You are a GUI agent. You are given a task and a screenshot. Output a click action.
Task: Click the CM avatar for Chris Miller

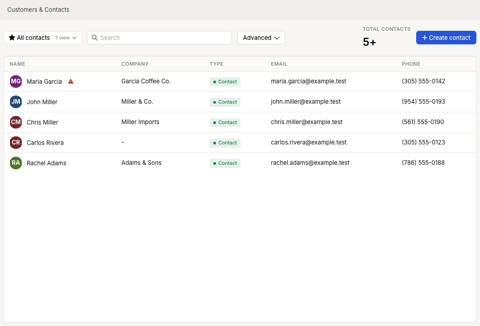[15, 122]
